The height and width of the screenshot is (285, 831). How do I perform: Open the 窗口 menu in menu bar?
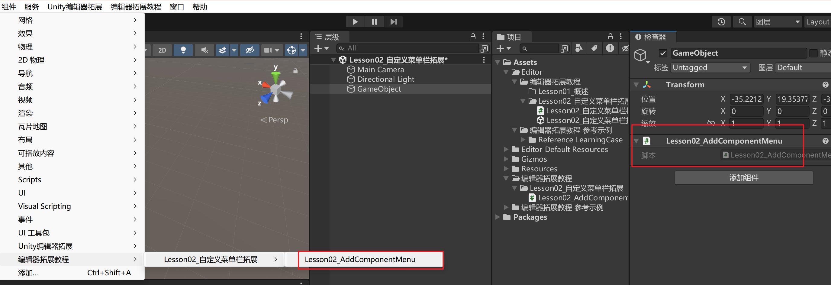(x=177, y=7)
